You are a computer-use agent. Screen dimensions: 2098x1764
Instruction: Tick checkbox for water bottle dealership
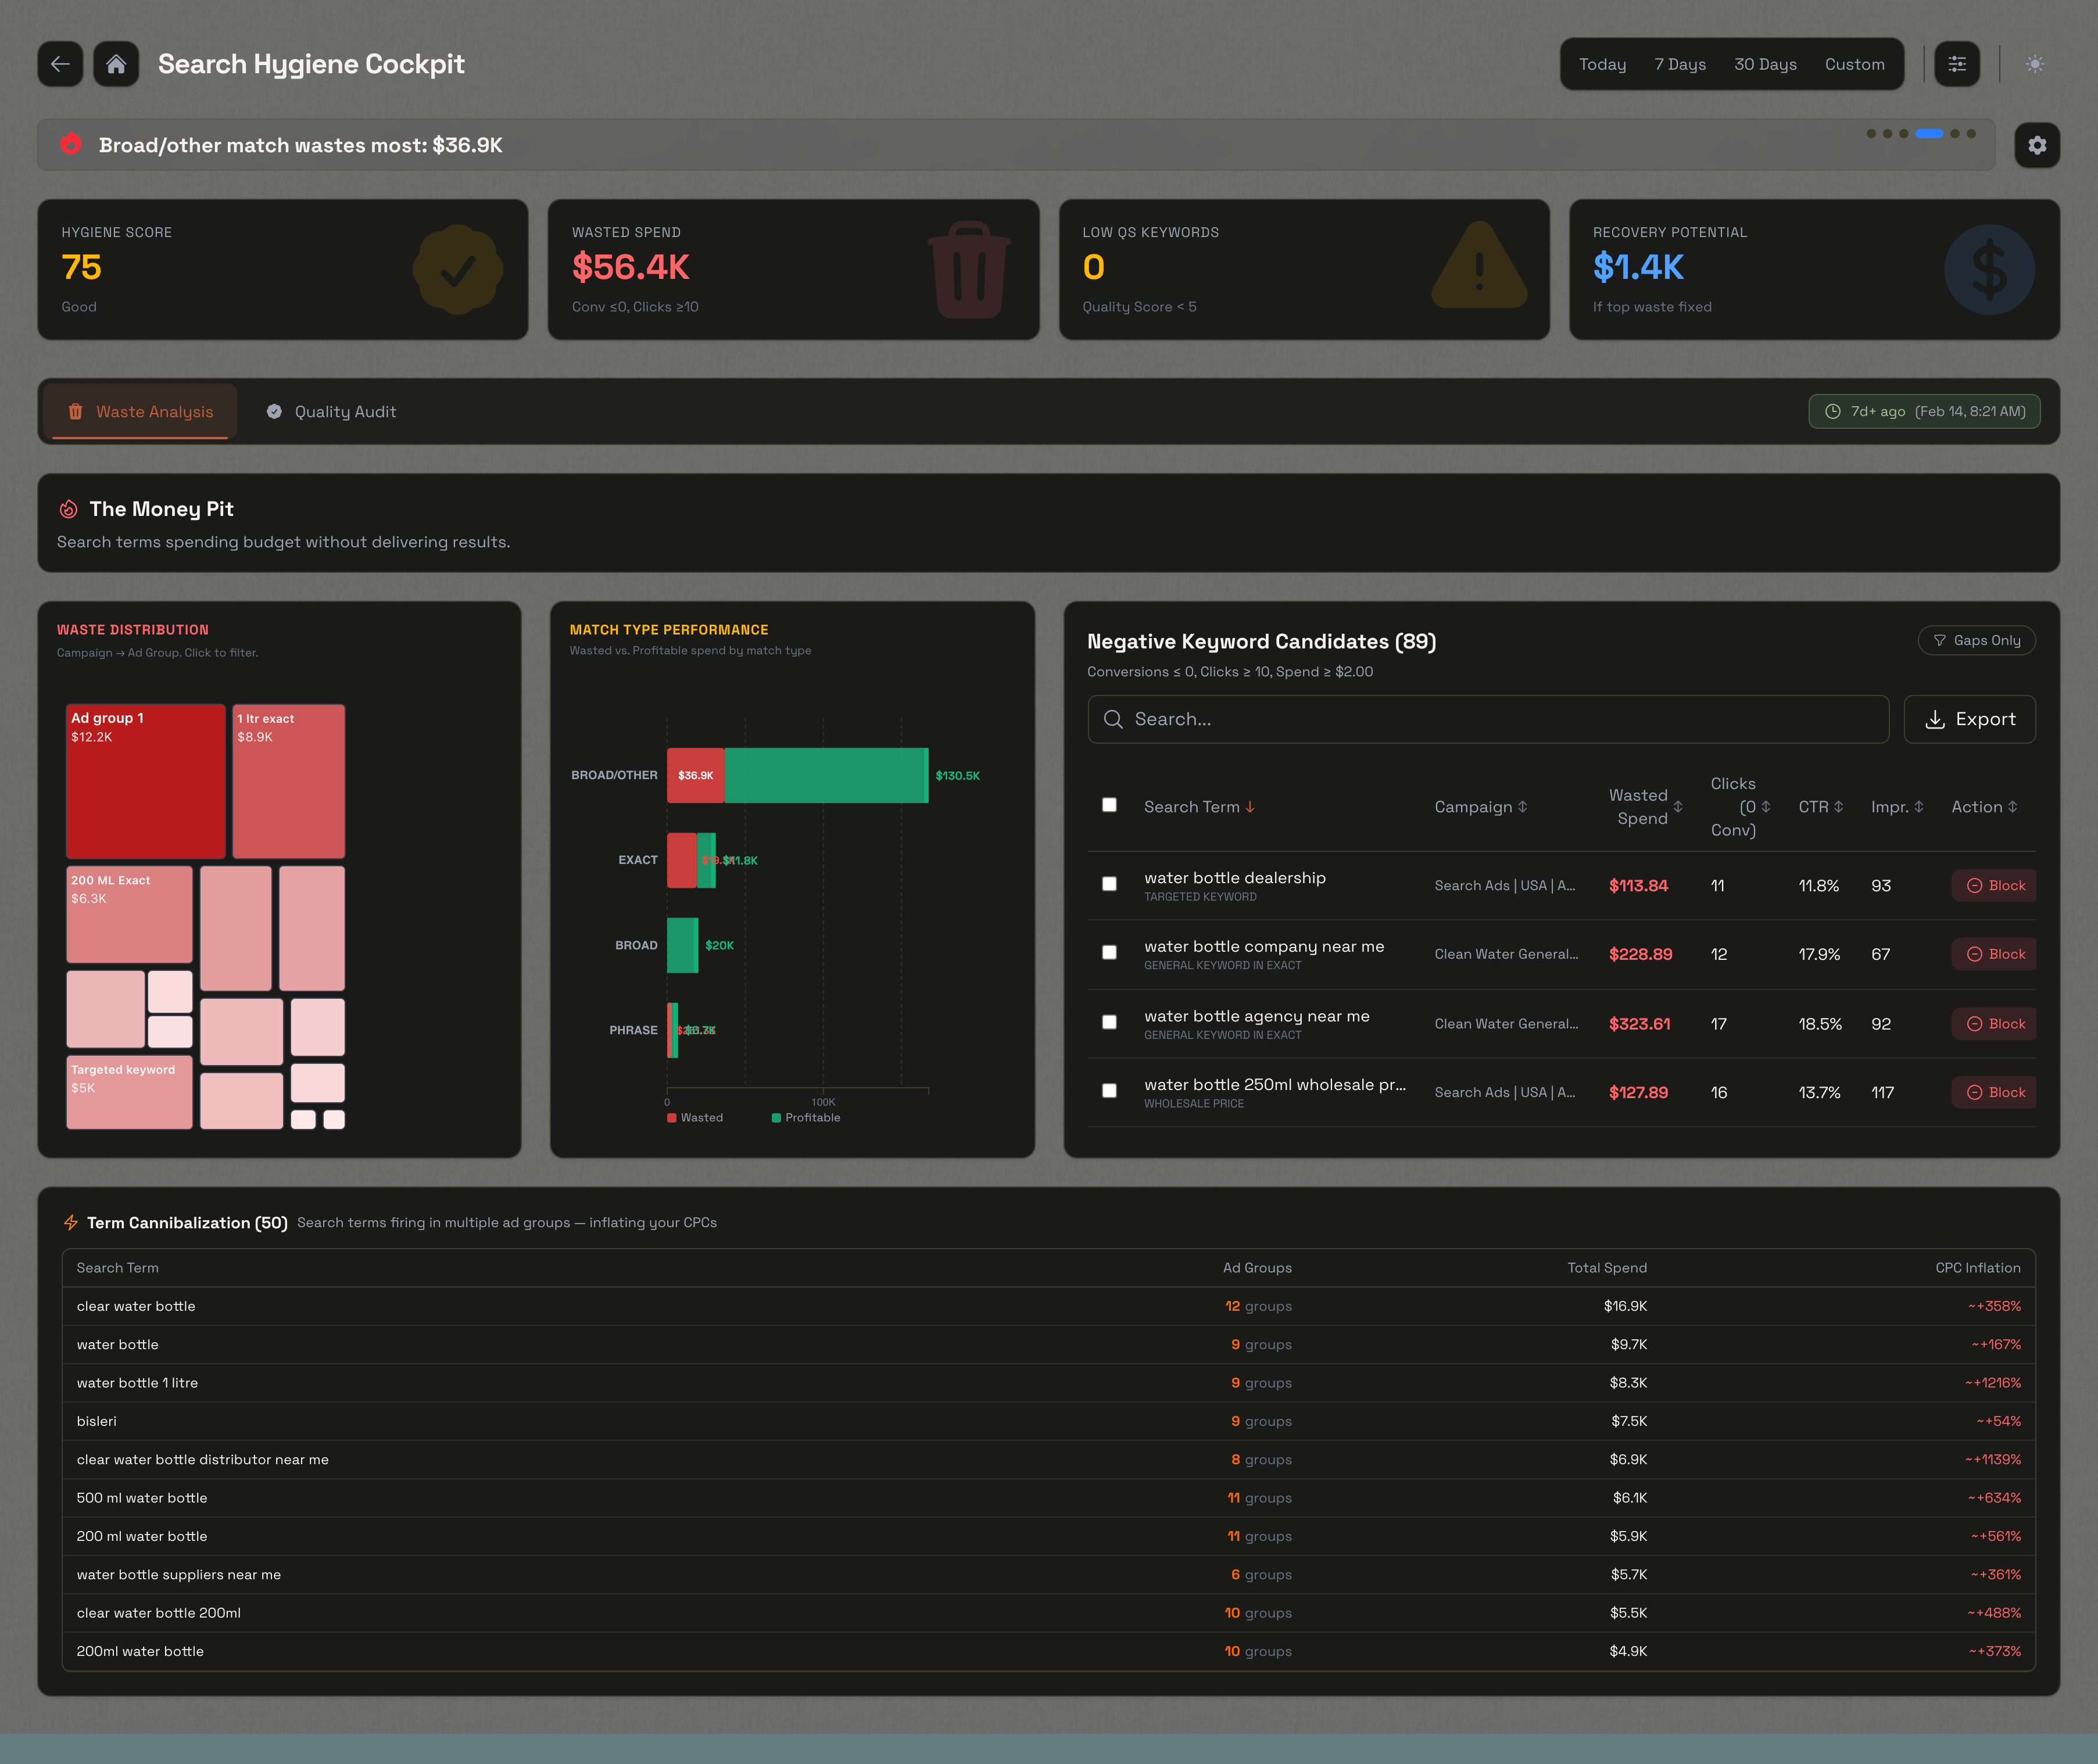click(1108, 884)
